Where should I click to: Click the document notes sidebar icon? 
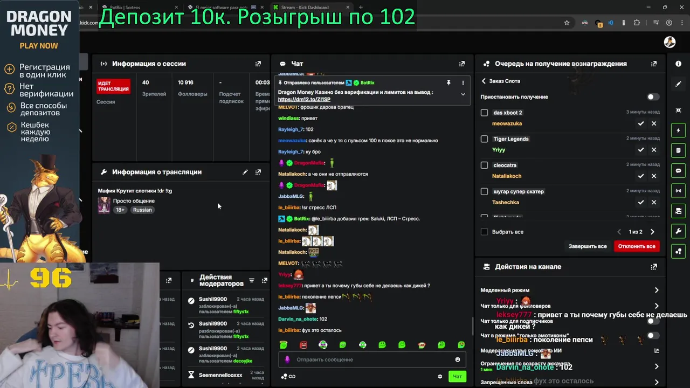click(x=678, y=150)
